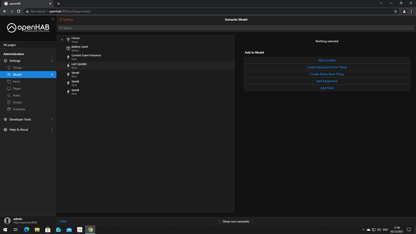The width and height of the screenshot is (416, 234).
Task: Expand the Help & About chevron
Action: click(52, 130)
